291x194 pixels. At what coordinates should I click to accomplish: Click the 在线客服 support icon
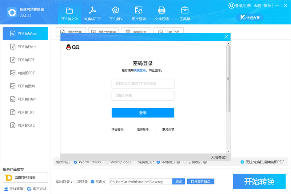pos(7,189)
